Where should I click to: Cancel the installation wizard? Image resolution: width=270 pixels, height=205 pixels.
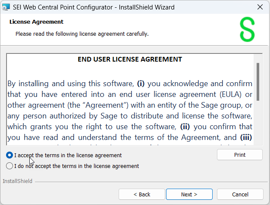(240, 194)
